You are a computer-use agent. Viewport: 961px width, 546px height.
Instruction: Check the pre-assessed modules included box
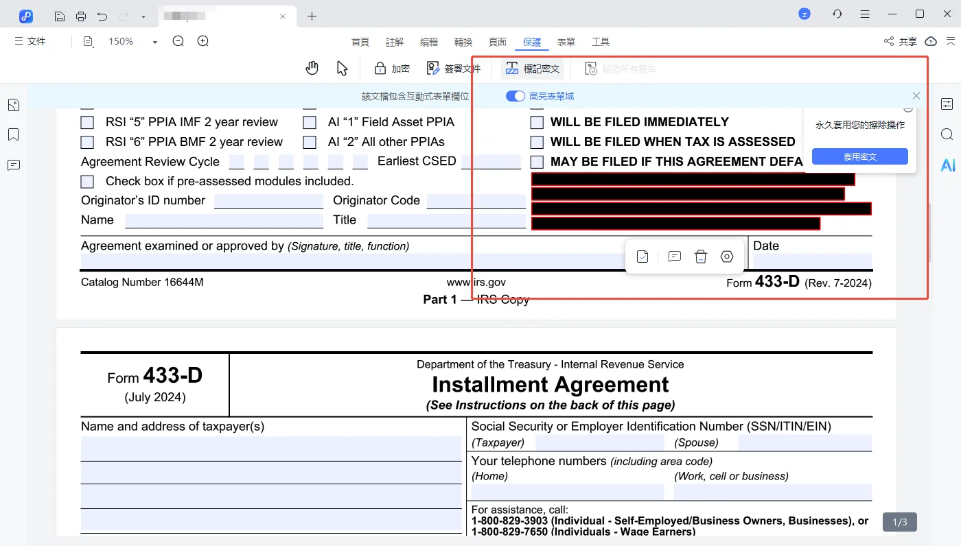(87, 182)
